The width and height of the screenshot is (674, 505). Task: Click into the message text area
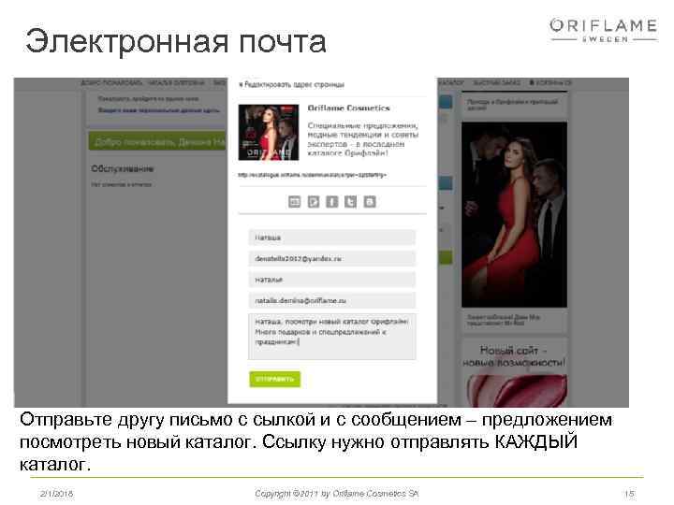pos(331,337)
